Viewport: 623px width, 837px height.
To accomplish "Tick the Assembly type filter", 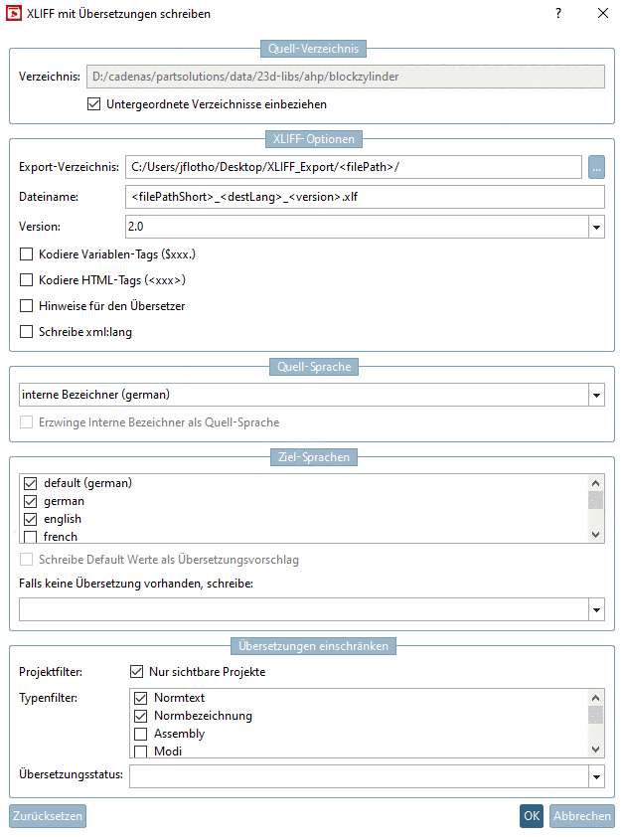I will 140,734.
